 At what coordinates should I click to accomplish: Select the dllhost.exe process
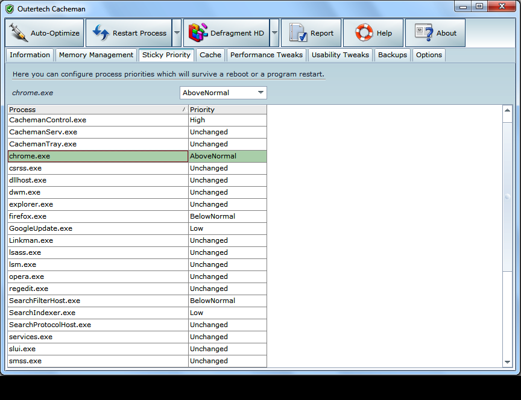(98, 180)
